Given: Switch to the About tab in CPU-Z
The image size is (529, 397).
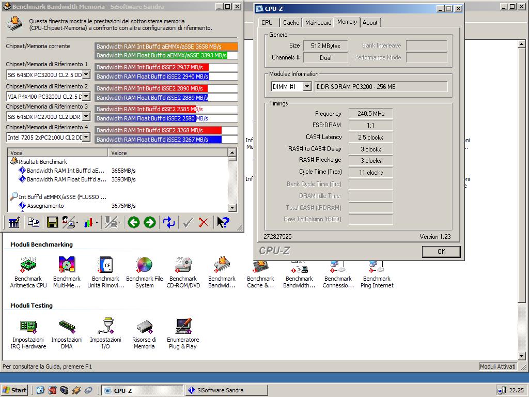Looking at the screenshot, I should coord(370,23).
